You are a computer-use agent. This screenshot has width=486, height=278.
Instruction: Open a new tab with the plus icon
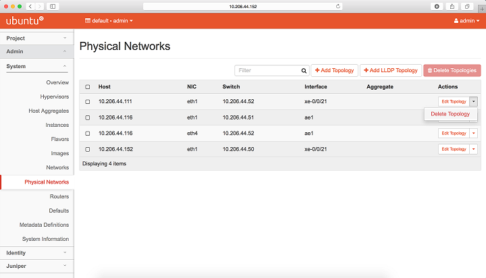[x=482, y=9]
